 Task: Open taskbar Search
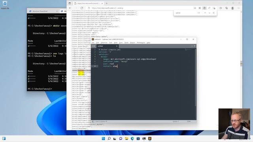(x=109, y=138)
